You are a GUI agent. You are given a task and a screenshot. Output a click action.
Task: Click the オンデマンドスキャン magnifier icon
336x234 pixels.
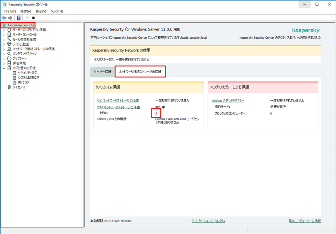coord(9,54)
